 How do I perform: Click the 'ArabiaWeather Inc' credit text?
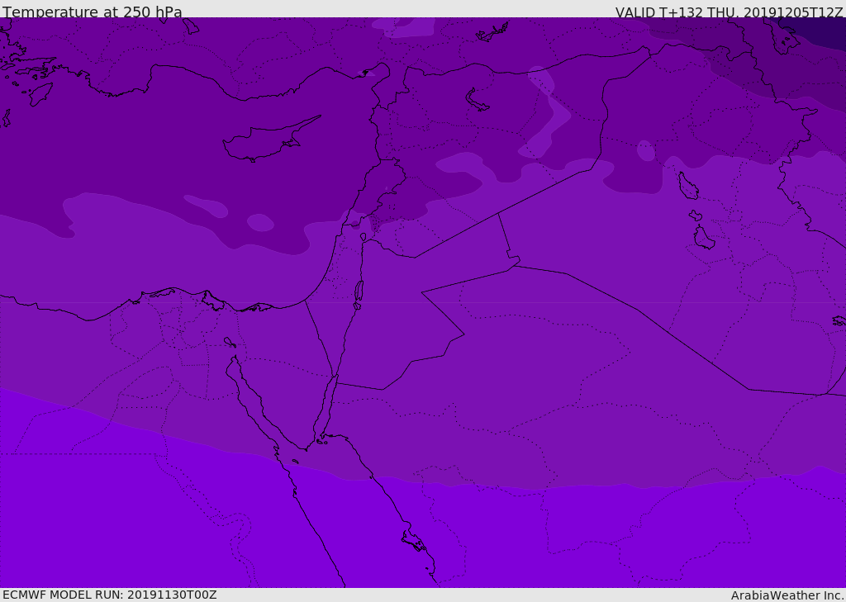(787, 595)
